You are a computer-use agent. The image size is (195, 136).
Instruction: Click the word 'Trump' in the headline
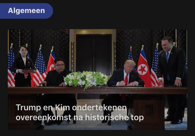[x=28, y=107]
